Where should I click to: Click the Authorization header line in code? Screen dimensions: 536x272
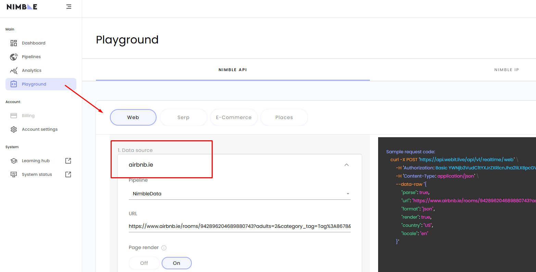pos(466,168)
